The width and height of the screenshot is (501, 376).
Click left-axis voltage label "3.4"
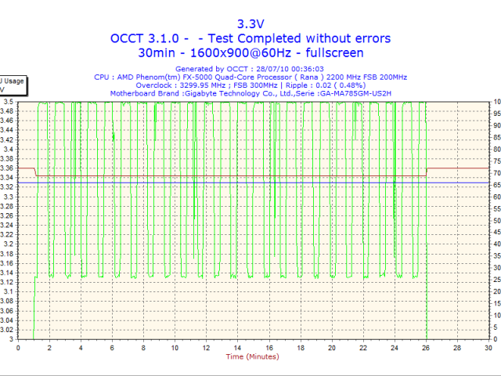point(9,150)
